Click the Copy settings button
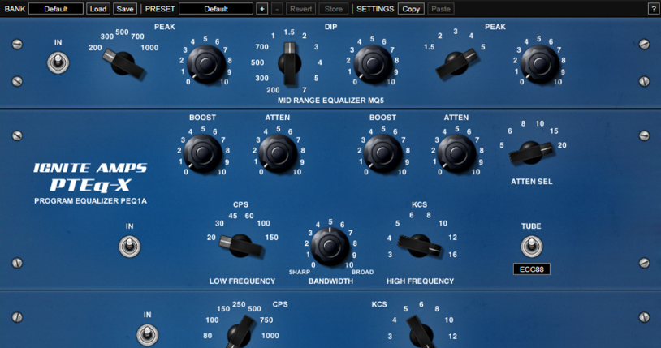Screen dimensions: 661x348 point(411,9)
